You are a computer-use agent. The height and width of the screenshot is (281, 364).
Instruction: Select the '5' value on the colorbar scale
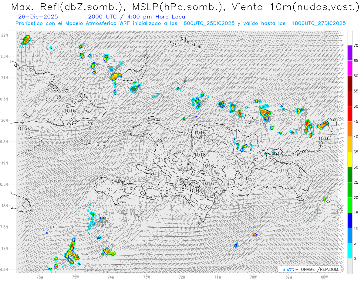355,243
